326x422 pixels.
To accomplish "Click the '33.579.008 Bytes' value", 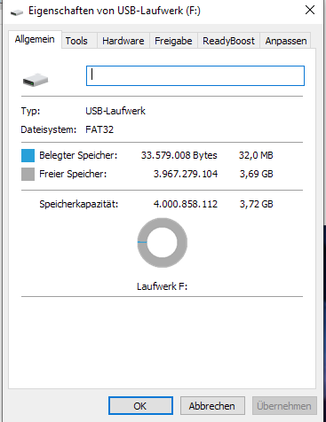I will click(179, 155).
